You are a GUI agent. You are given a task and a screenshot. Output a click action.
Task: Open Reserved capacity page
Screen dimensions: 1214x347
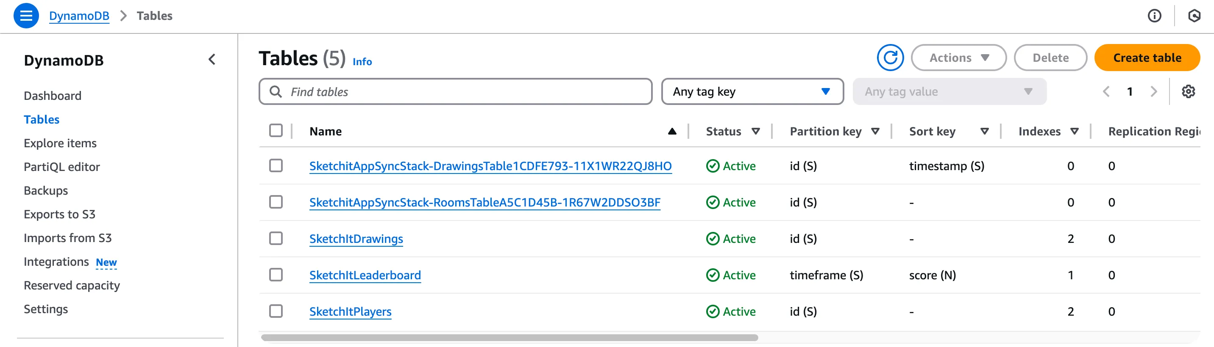tap(72, 285)
